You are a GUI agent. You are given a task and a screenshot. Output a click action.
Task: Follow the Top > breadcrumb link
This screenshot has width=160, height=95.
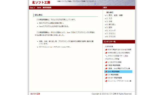(32, 8)
